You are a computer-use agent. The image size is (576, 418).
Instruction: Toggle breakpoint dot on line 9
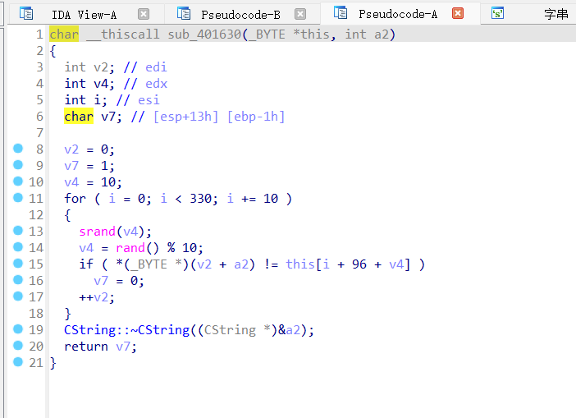point(18,165)
